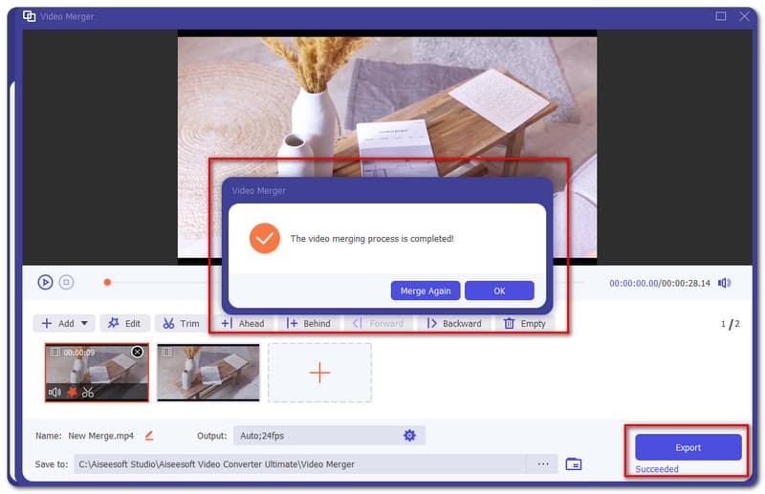Screen dimensions: 765x494
Task: Select the second video clip thumbnail
Action: click(208, 373)
